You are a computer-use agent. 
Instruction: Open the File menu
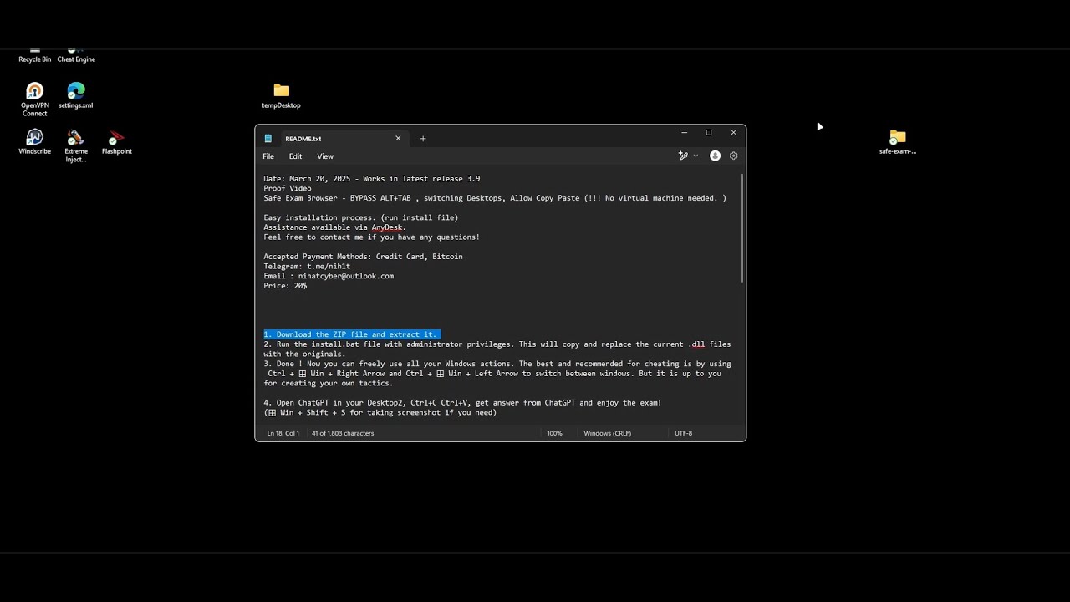pyautogui.click(x=268, y=156)
